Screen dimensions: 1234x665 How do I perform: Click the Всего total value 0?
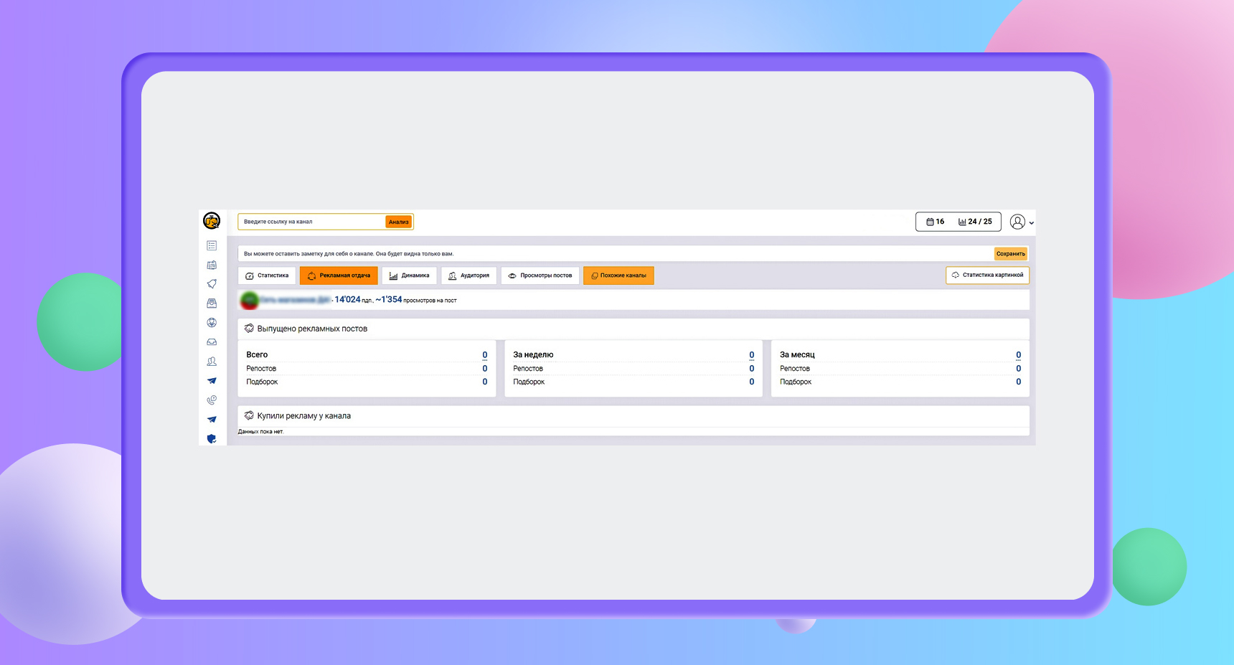(x=485, y=355)
